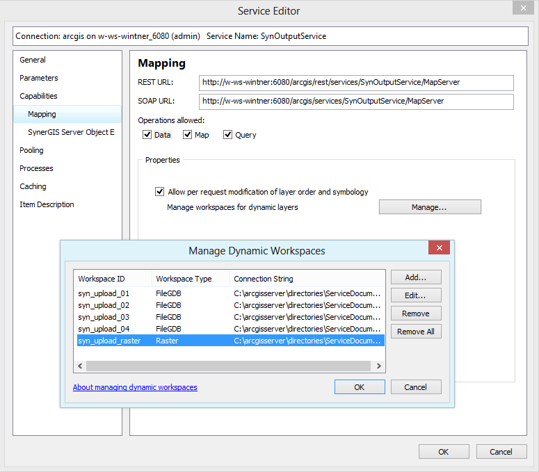Open the Pooling page

(x=67, y=150)
